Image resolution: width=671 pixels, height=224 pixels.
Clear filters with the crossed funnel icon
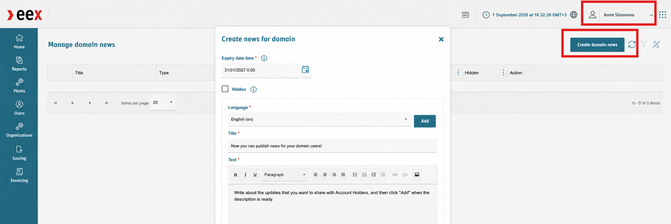tap(644, 44)
